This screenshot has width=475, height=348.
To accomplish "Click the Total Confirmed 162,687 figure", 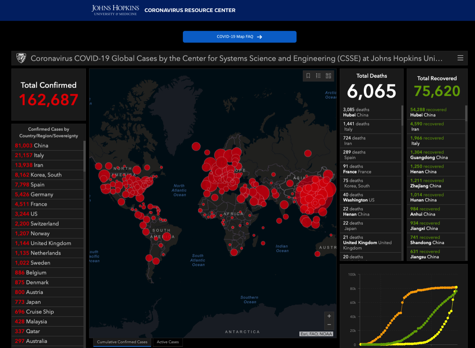I will click(49, 100).
